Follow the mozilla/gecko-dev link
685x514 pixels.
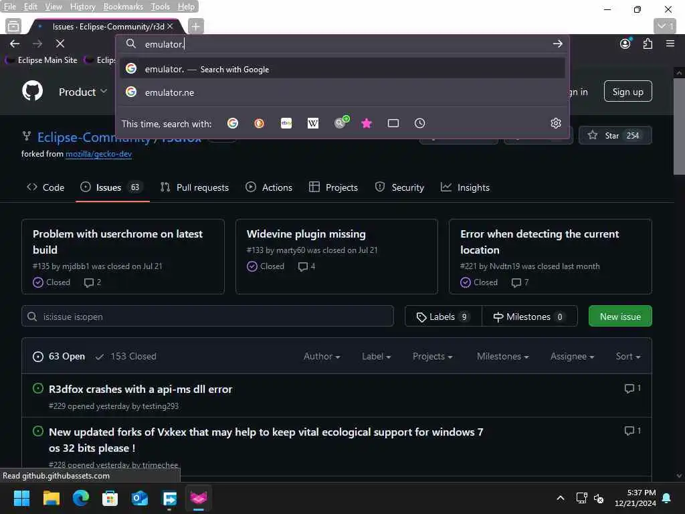pos(98,154)
